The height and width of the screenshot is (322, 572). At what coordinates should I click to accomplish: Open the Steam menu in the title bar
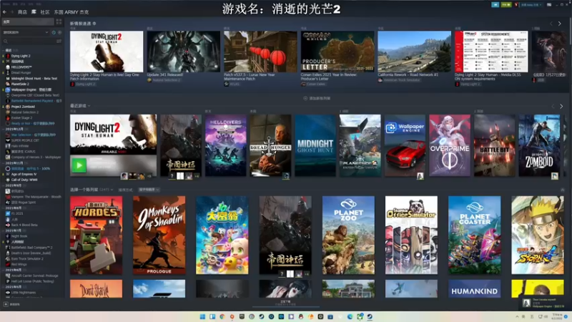coord(6,4)
